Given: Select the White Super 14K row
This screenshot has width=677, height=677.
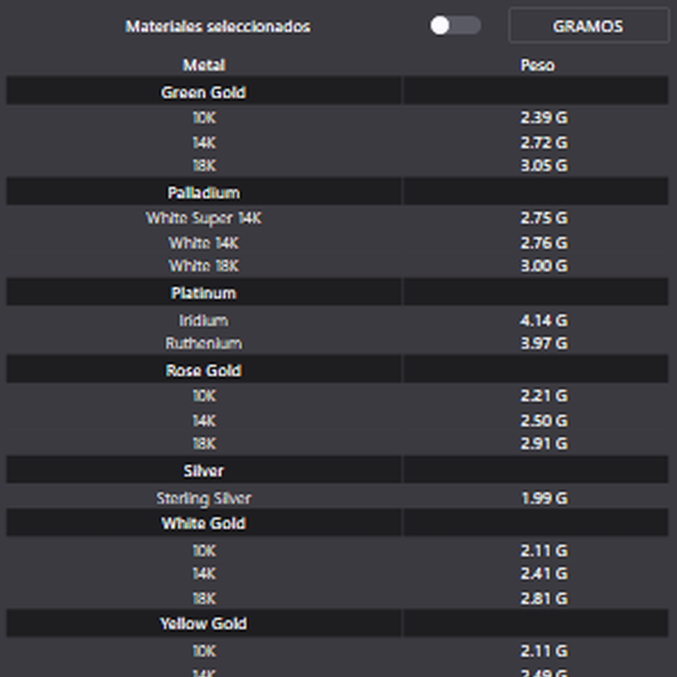Looking at the screenshot, I should 337,218.
